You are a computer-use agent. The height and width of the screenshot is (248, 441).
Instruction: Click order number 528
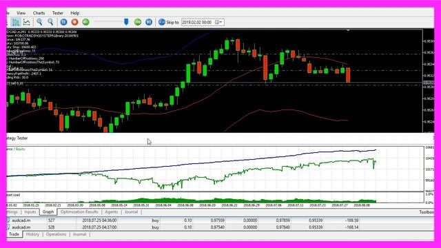click(x=51, y=227)
